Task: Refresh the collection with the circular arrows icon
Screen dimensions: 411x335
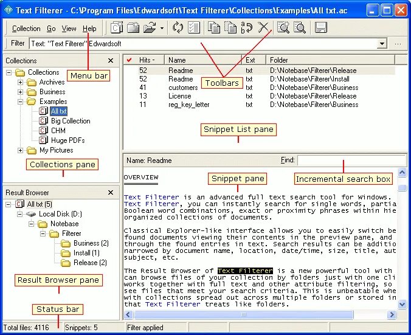Action: click(x=178, y=27)
